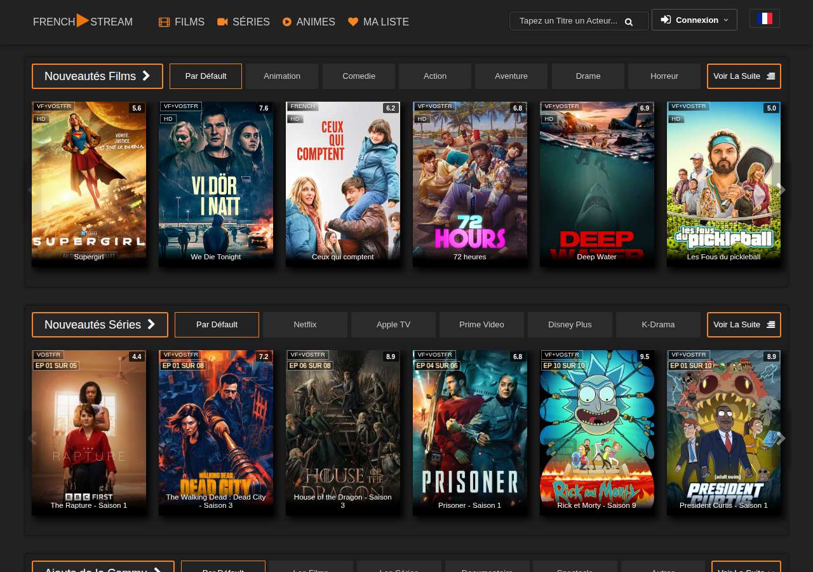Open President Curtis Saison 1 poster
This screenshot has width=813, height=572.
[x=724, y=432]
